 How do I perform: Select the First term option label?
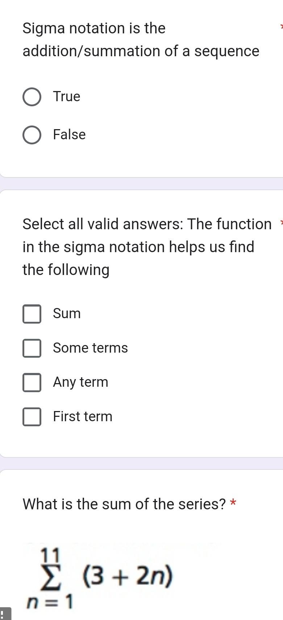82,416
